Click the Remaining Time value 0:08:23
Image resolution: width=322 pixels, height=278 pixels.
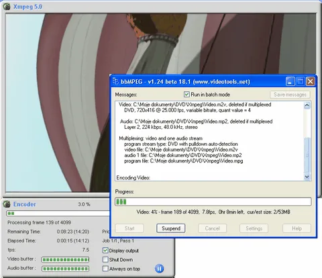(x=73, y=232)
